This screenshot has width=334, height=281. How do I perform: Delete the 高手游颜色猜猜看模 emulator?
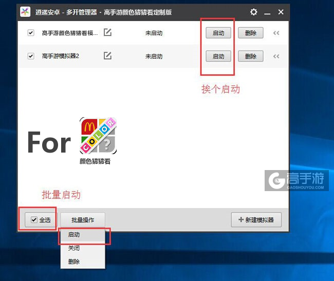[x=251, y=33]
